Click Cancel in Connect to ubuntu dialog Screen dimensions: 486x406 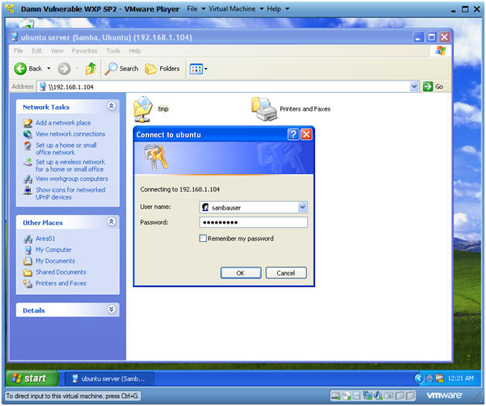[x=286, y=273]
